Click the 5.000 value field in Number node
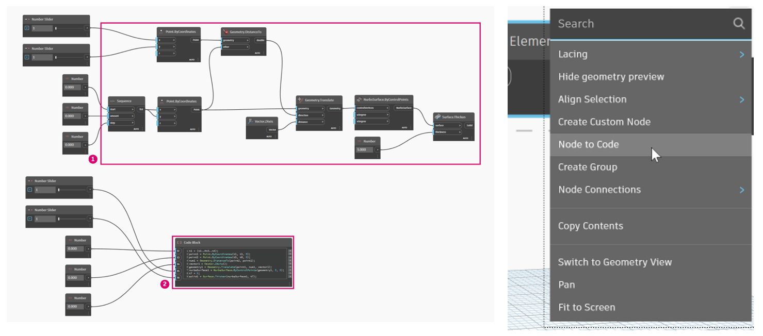 coord(364,149)
